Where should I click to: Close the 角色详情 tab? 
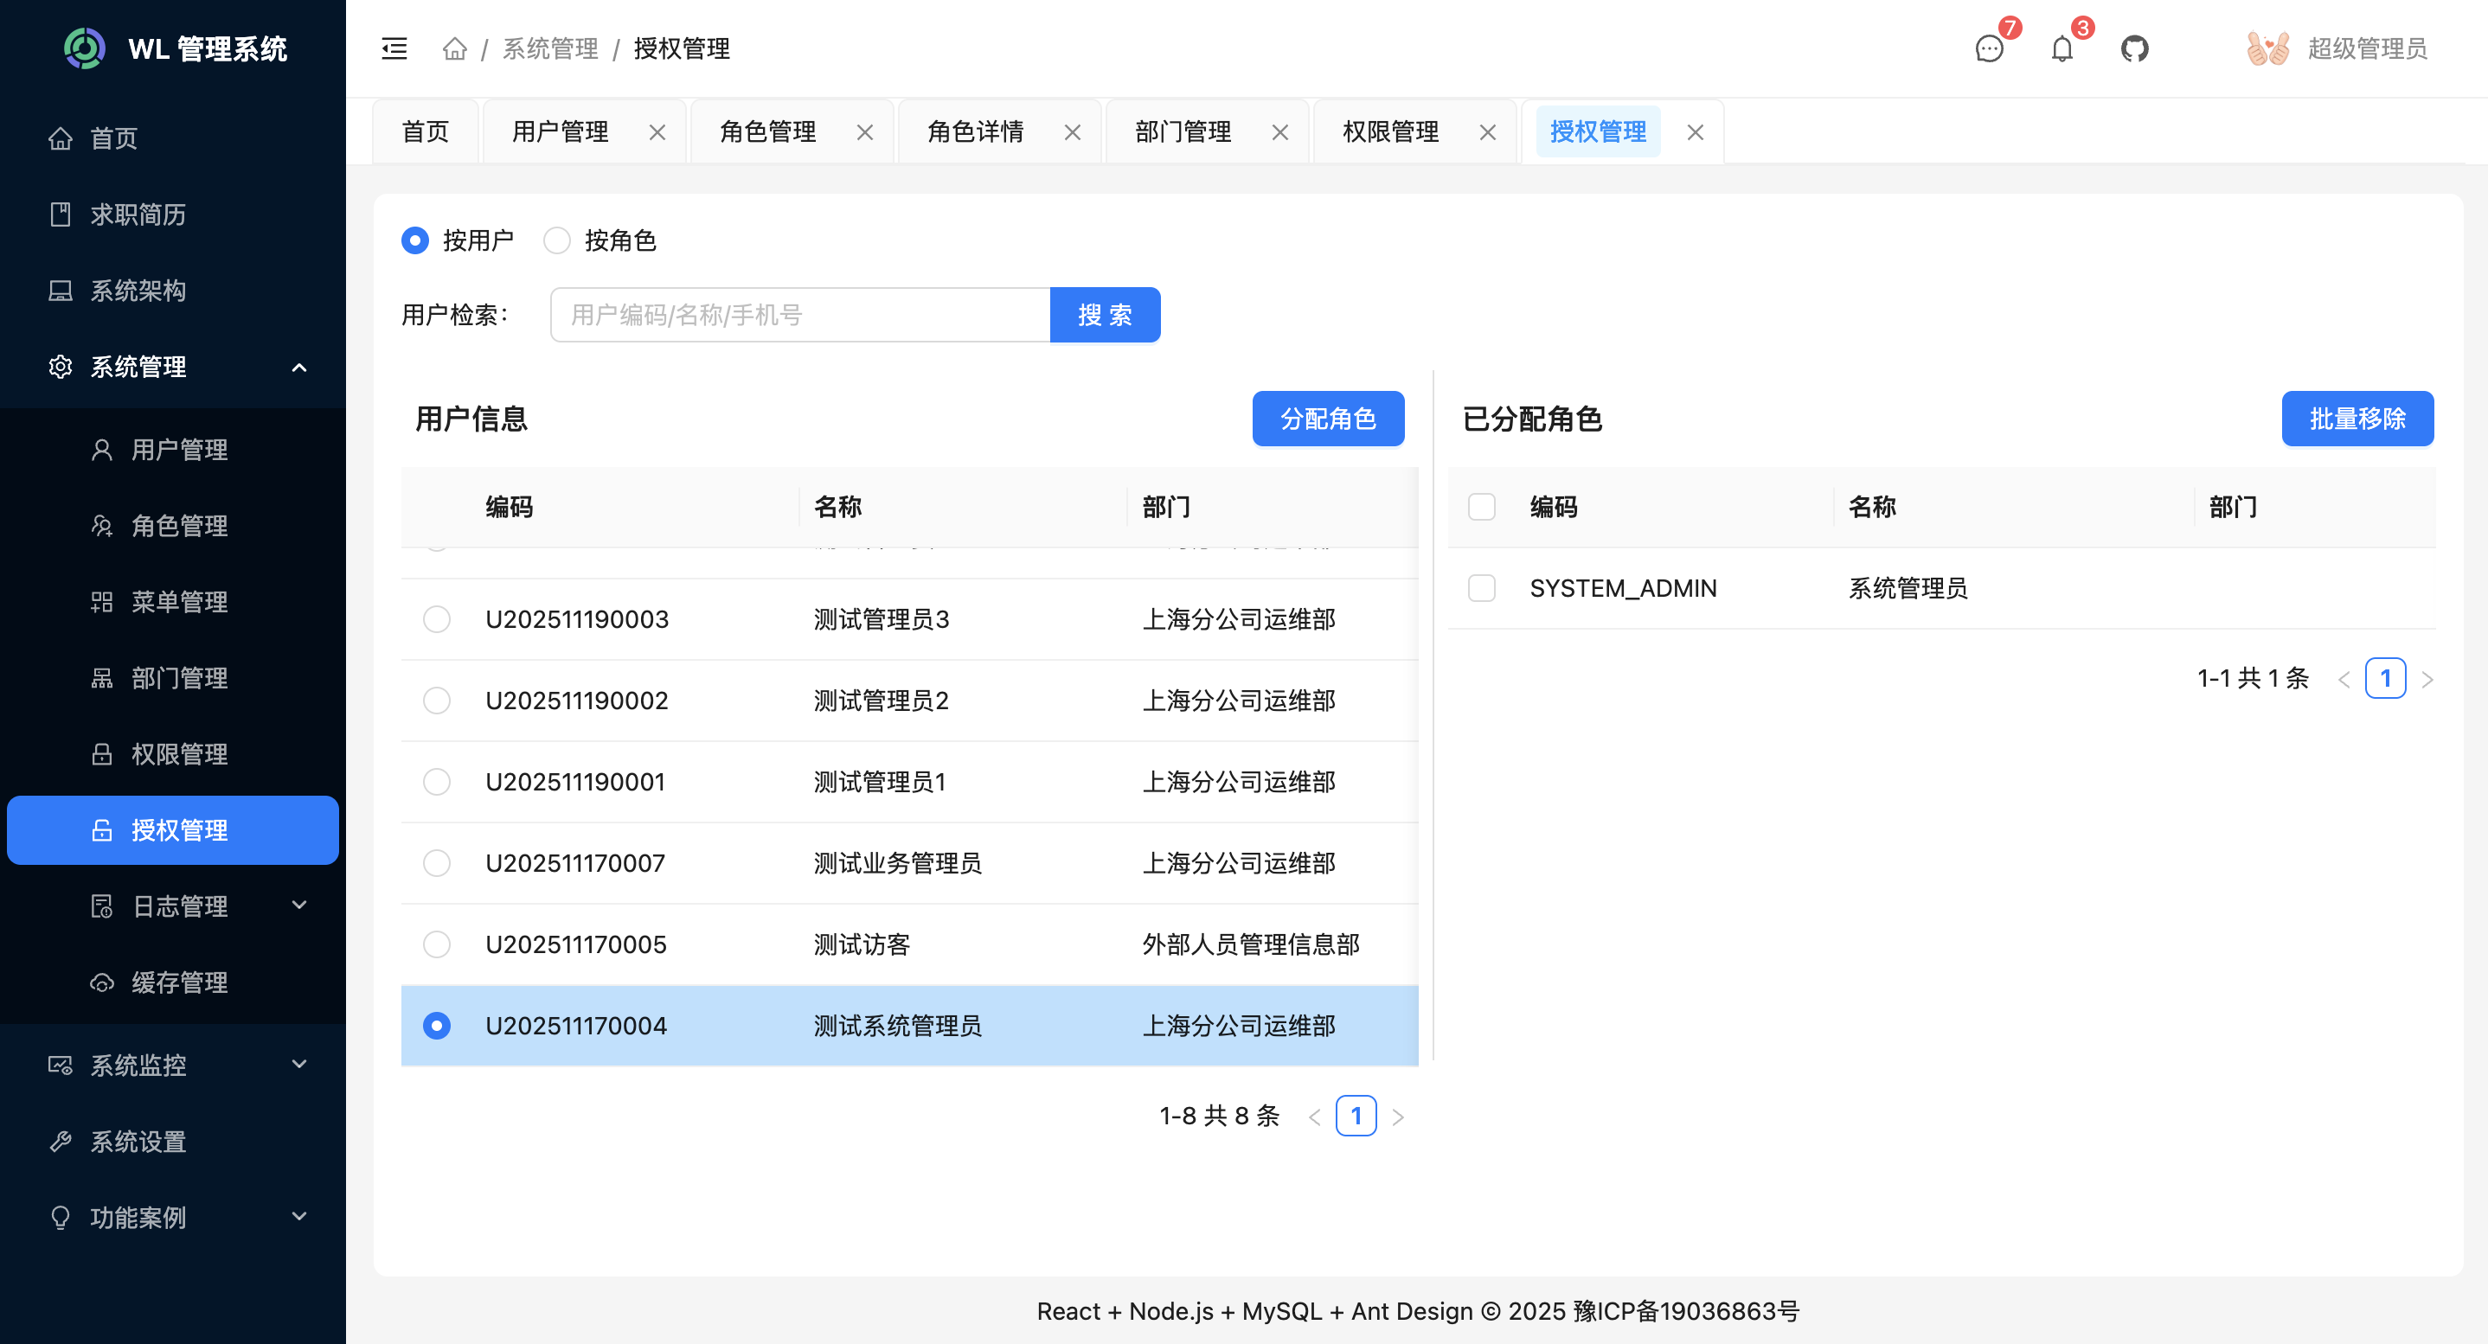point(1072,131)
